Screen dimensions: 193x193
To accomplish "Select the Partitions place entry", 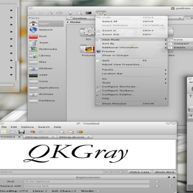I will [x=47, y=101].
